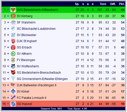Open the SC Blieskastel-Lautzkirchen team name
127x112 pixels.
click(36, 29)
